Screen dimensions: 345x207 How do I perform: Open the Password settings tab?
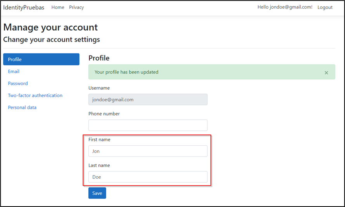(x=18, y=83)
